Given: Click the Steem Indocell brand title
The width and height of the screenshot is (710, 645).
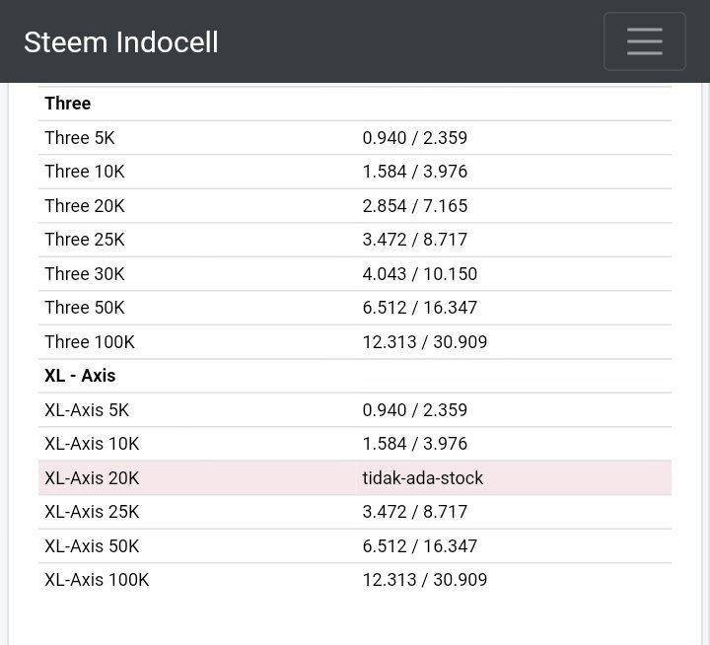Looking at the screenshot, I should (x=121, y=42).
